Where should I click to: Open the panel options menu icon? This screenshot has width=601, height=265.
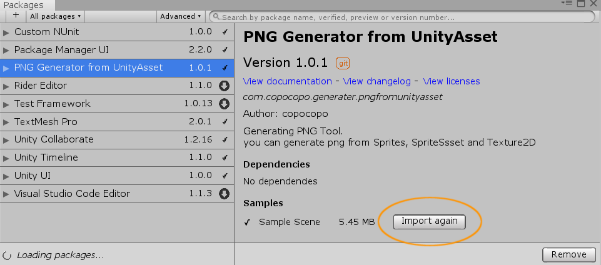click(568, 4)
